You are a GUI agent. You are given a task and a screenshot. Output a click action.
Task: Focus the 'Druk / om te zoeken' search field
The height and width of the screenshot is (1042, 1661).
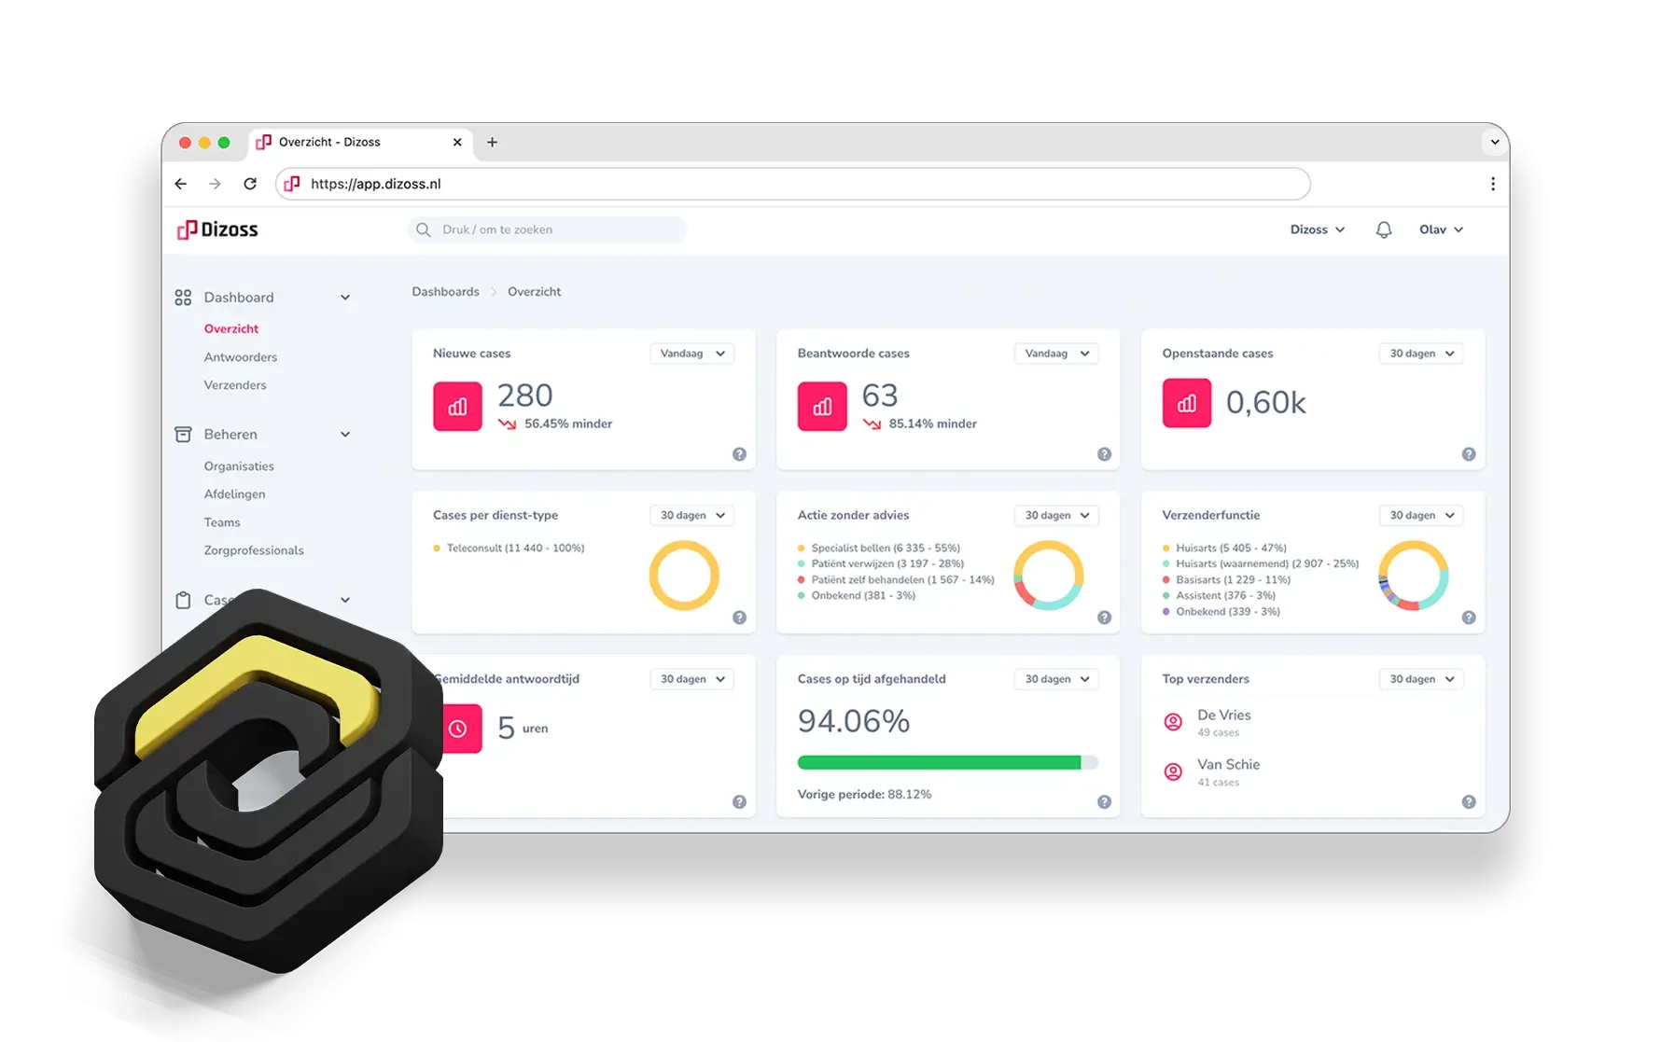(547, 229)
